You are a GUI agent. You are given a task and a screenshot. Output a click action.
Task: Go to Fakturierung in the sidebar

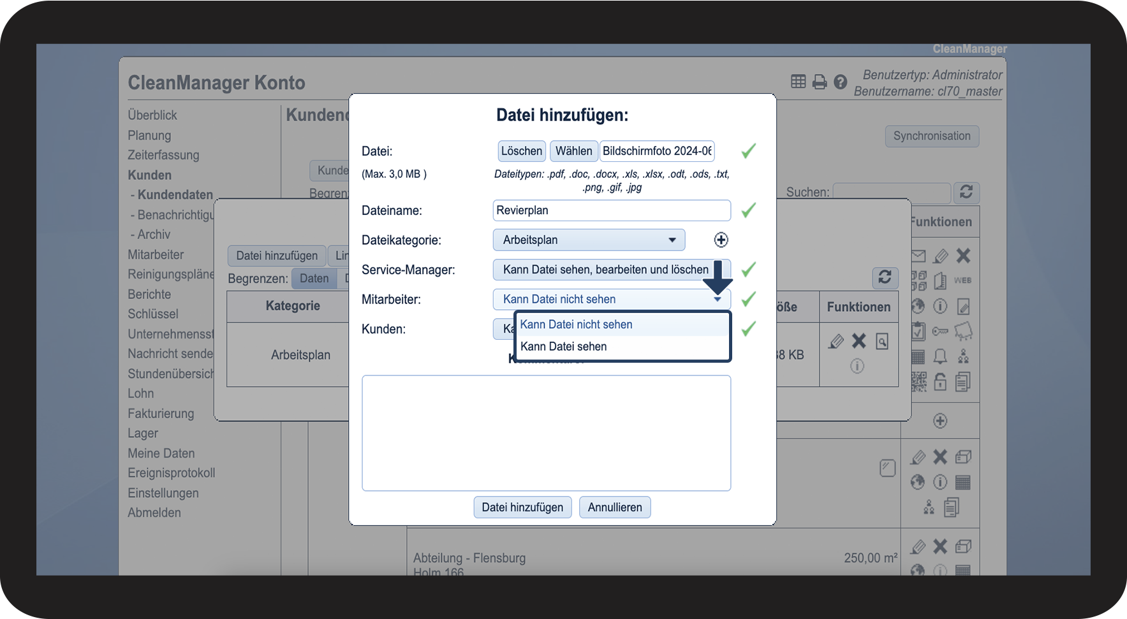[161, 414]
